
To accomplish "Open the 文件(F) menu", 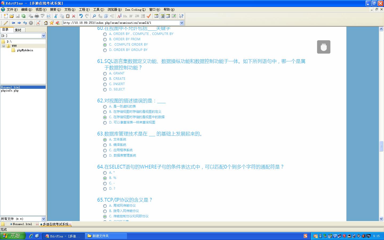I will point(12,10).
